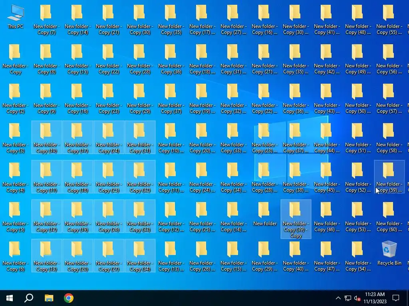Click folder 'New folder - Copy (8)'
Viewport: 409px width, 306px height.
[x=46, y=60]
